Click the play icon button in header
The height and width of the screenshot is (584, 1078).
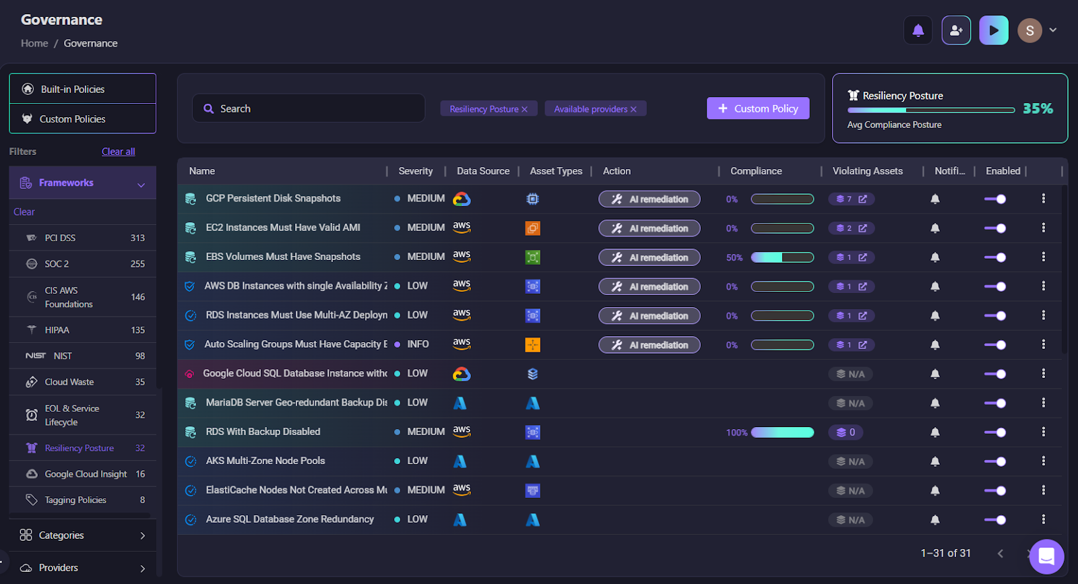(x=994, y=30)
